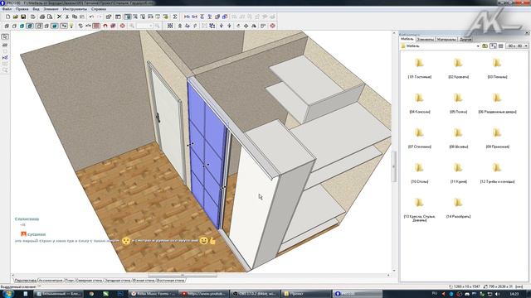Click the four-arrow move icon in the second toolbar

pyautogui.click(x=246, y=26)
